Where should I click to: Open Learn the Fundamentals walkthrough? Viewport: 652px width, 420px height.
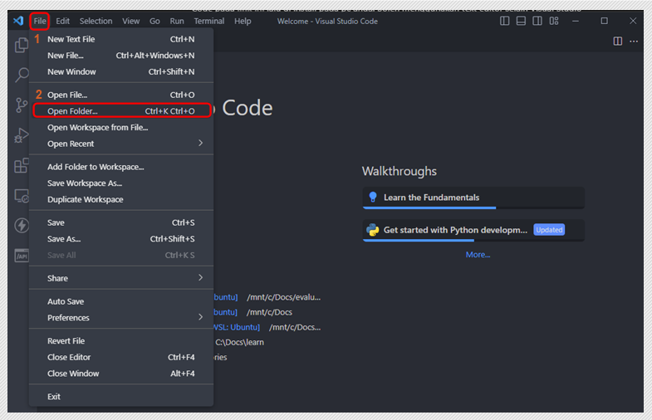point(473,198)
